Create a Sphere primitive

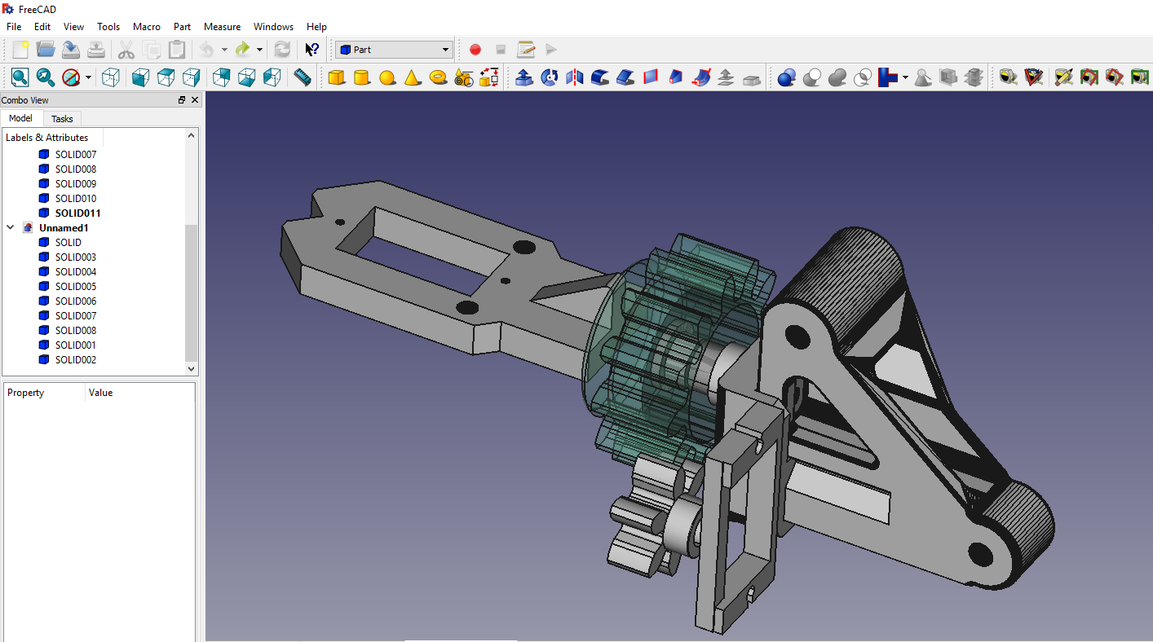point(387,77)
